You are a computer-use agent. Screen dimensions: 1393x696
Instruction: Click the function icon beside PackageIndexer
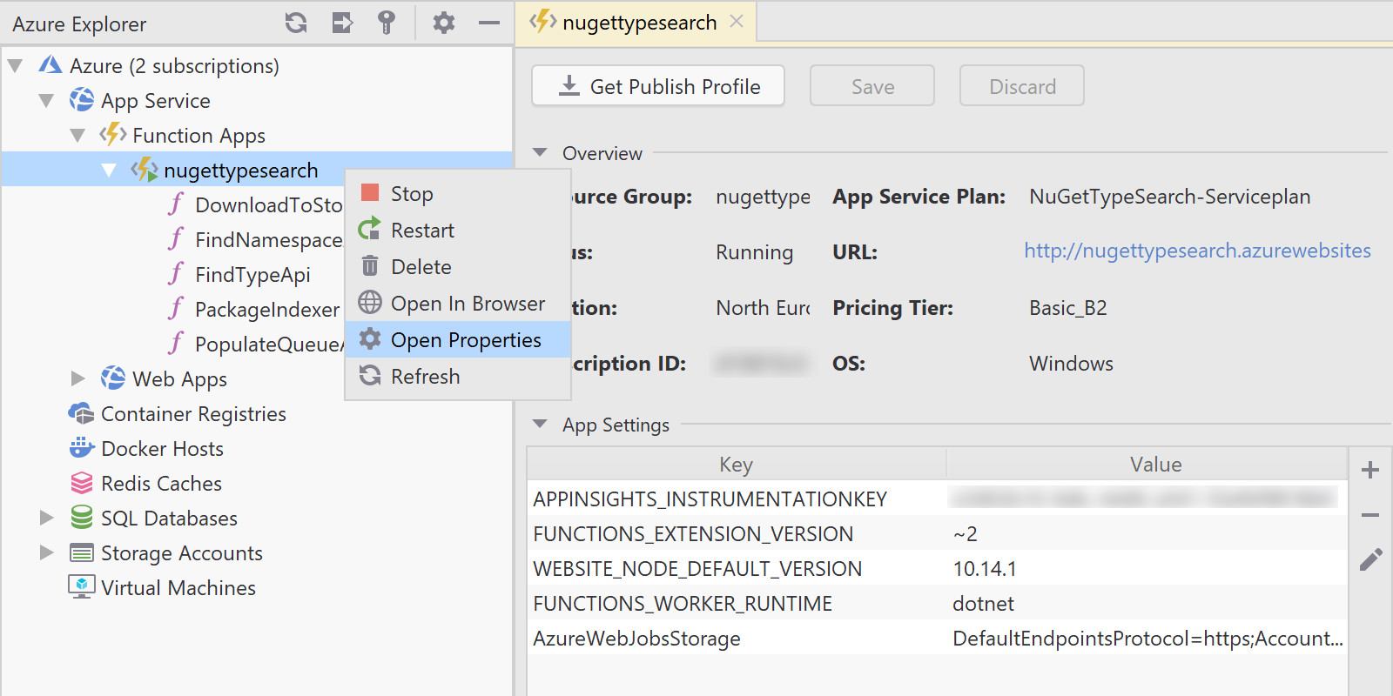(176, 309)
